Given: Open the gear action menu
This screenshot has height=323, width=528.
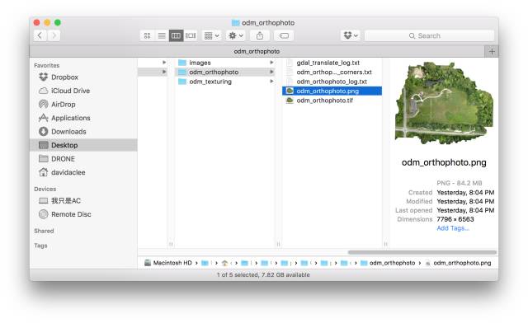Looking at the screenshot, I should (235, 35).
